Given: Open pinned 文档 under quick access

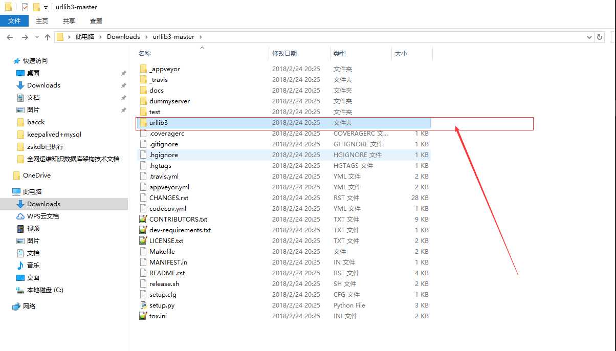Looking at the screenshot, I should click(x=33, y=97).
